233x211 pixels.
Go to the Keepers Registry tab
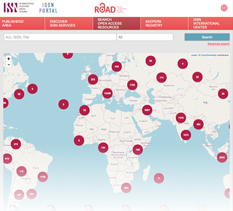point(164,24)
